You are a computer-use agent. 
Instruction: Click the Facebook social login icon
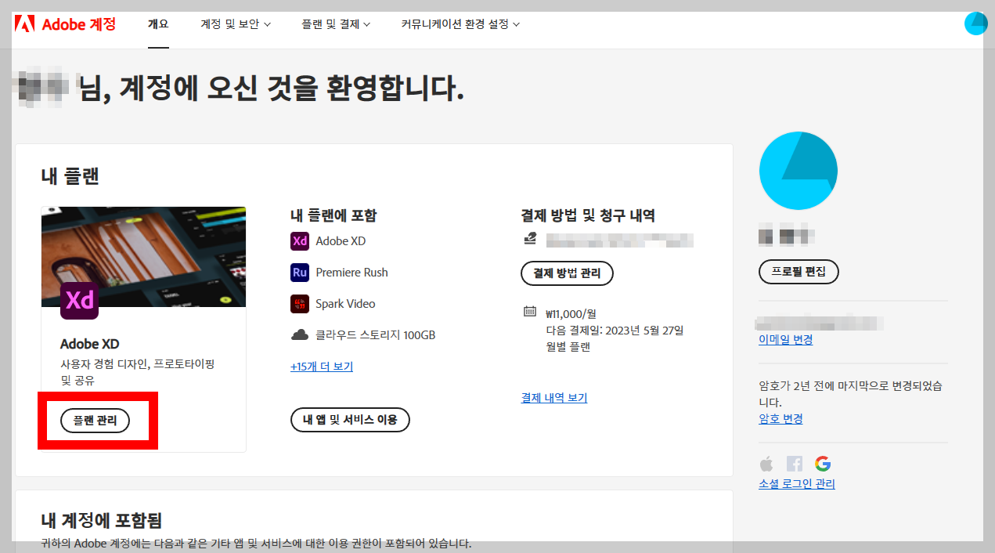pyautogui.click(x=794, y=463)
